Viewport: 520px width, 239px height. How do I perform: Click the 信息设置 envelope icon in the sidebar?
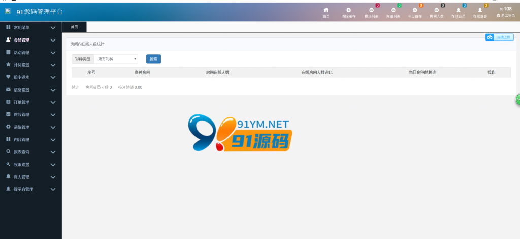tap(9, 90)
